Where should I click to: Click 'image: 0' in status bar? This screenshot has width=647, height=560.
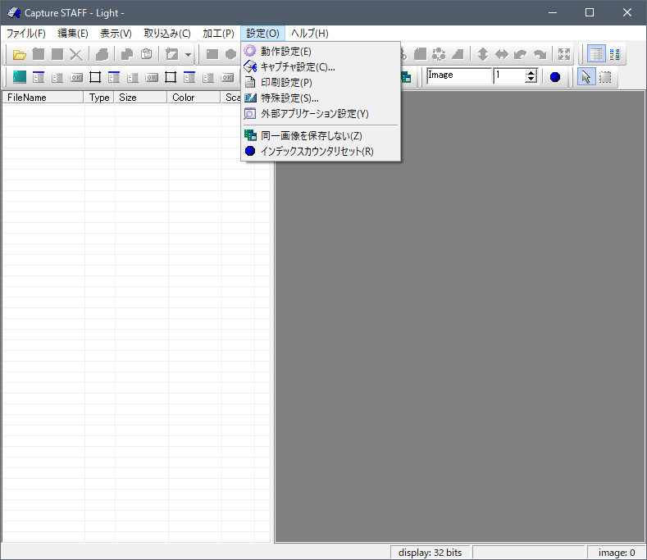point(617,553)
